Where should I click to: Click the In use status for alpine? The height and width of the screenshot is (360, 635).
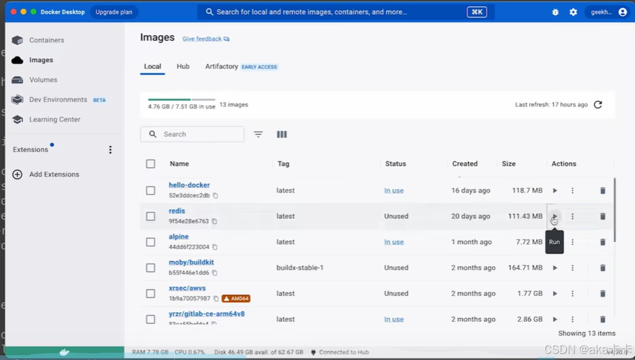pos(394,242)
